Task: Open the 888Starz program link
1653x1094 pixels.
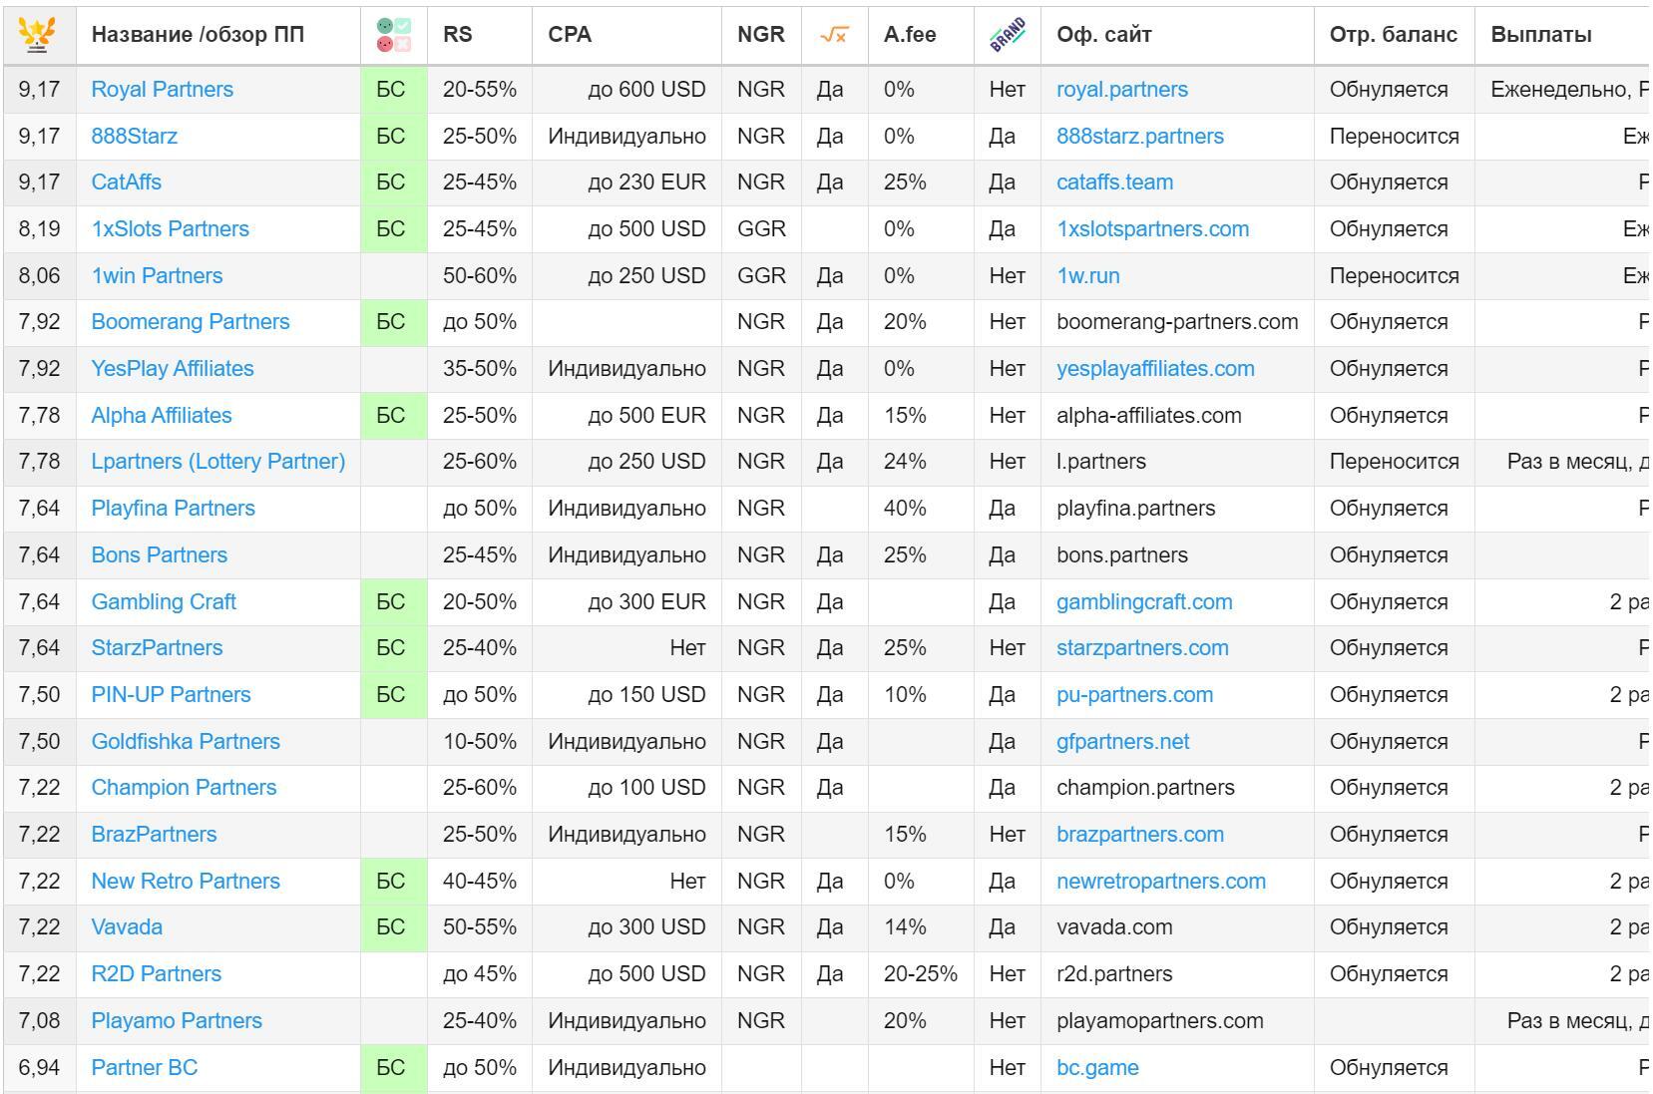Action: (x=134, y=136)
